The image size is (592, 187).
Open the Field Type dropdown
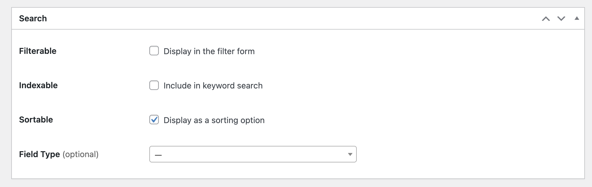pyautogui.click(x=252, y=154)
